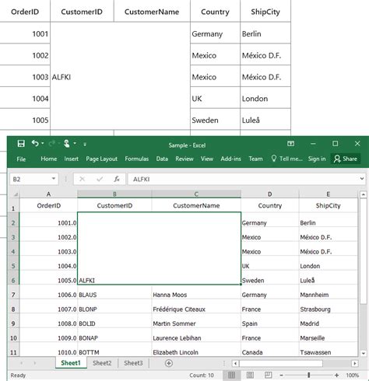Switch to Sheet3 tab
Screen dimensions: 369x381
pos(133,363)
